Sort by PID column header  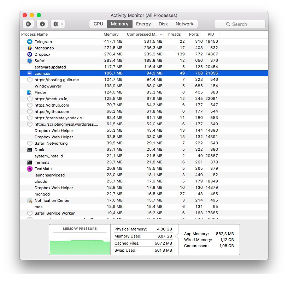click(x=211, y=34)
